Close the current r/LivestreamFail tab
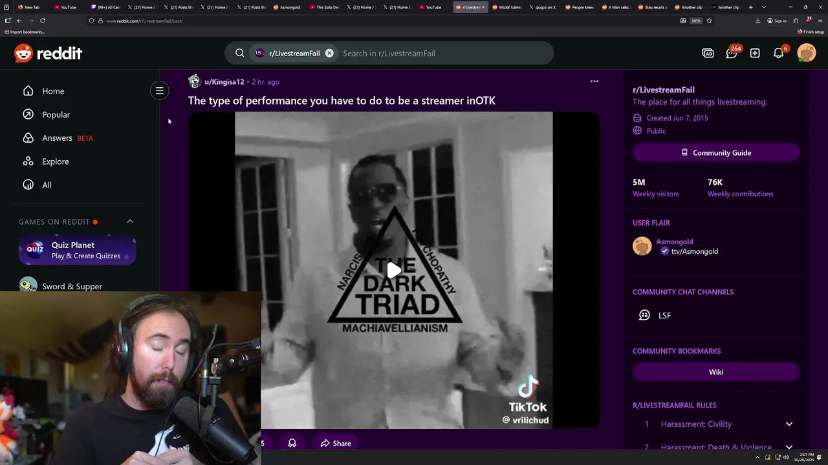This screenshot has width=828, height=465. tap(483, 7)
